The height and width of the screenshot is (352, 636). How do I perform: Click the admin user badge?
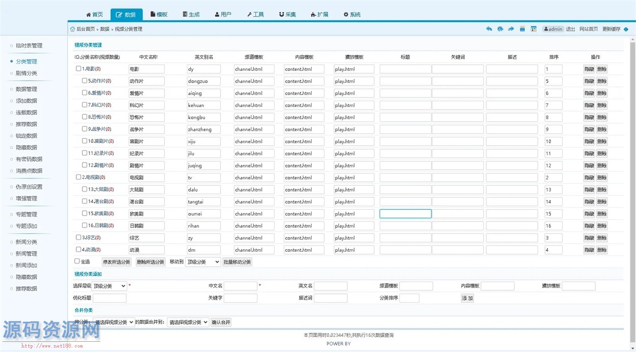(x=553, y=29)
